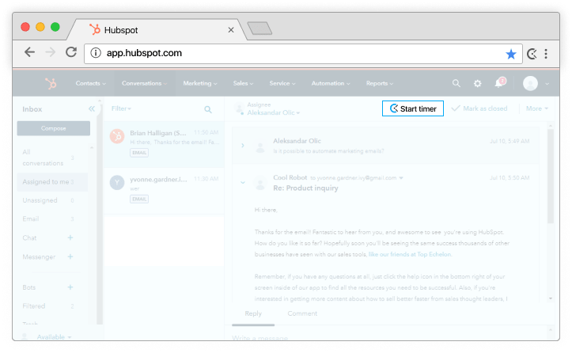Expand the account menu arrow beside avatar

pos(547,84)
